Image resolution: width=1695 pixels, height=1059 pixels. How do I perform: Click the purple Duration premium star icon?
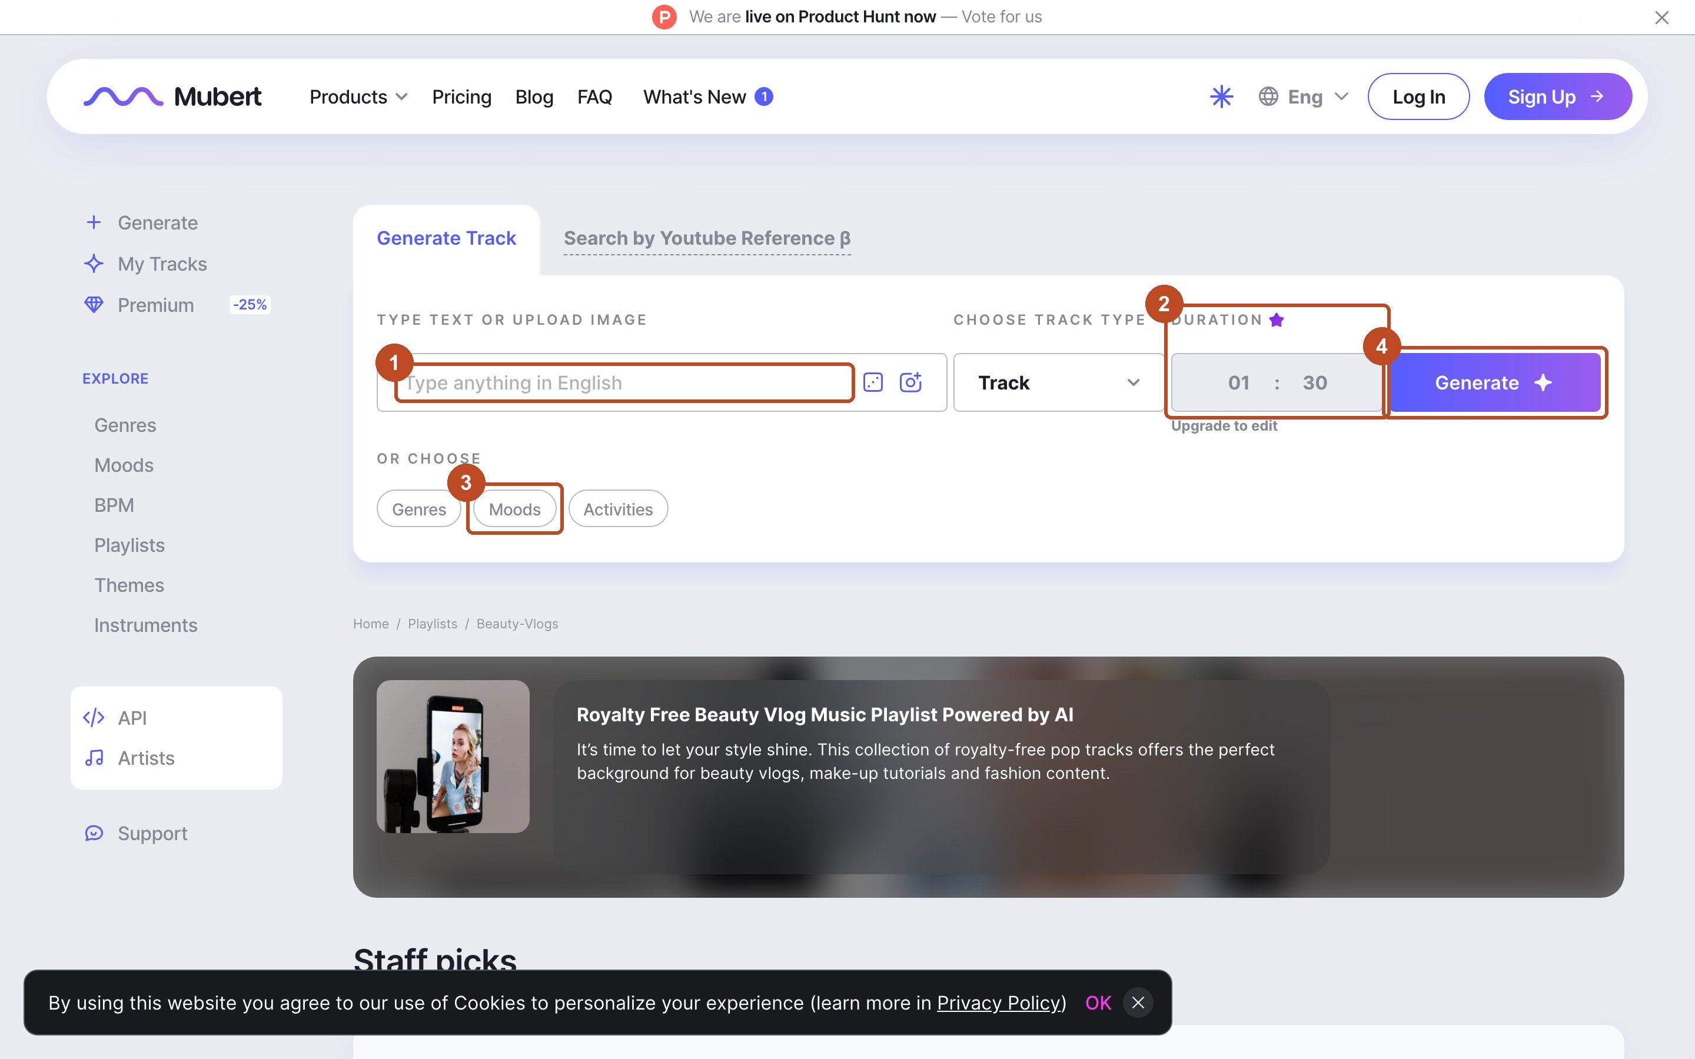point(1276,320)
